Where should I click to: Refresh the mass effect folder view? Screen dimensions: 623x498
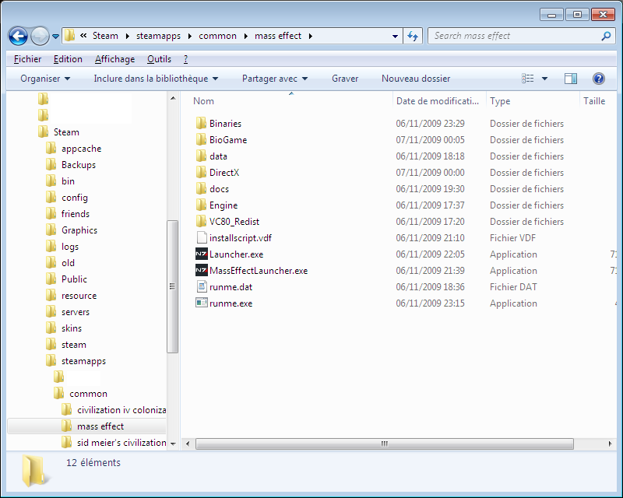(x=413, y=37)
